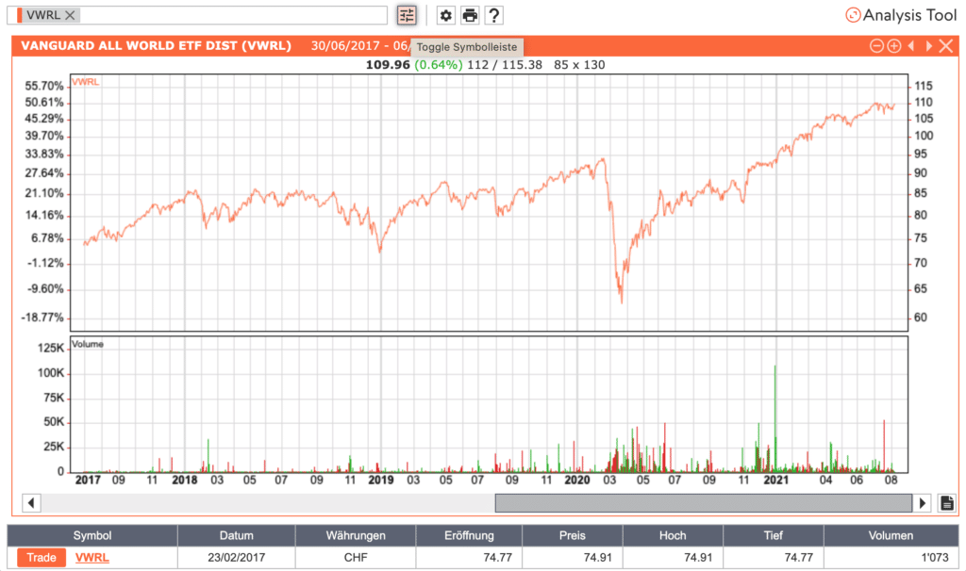Open the data export document icon
966x571 pixels.
coord(946,502)
